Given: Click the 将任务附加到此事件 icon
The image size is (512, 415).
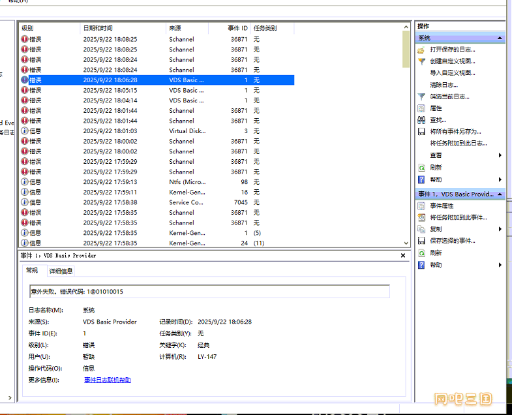Looking at the screenshot, I should click(421, 217).
